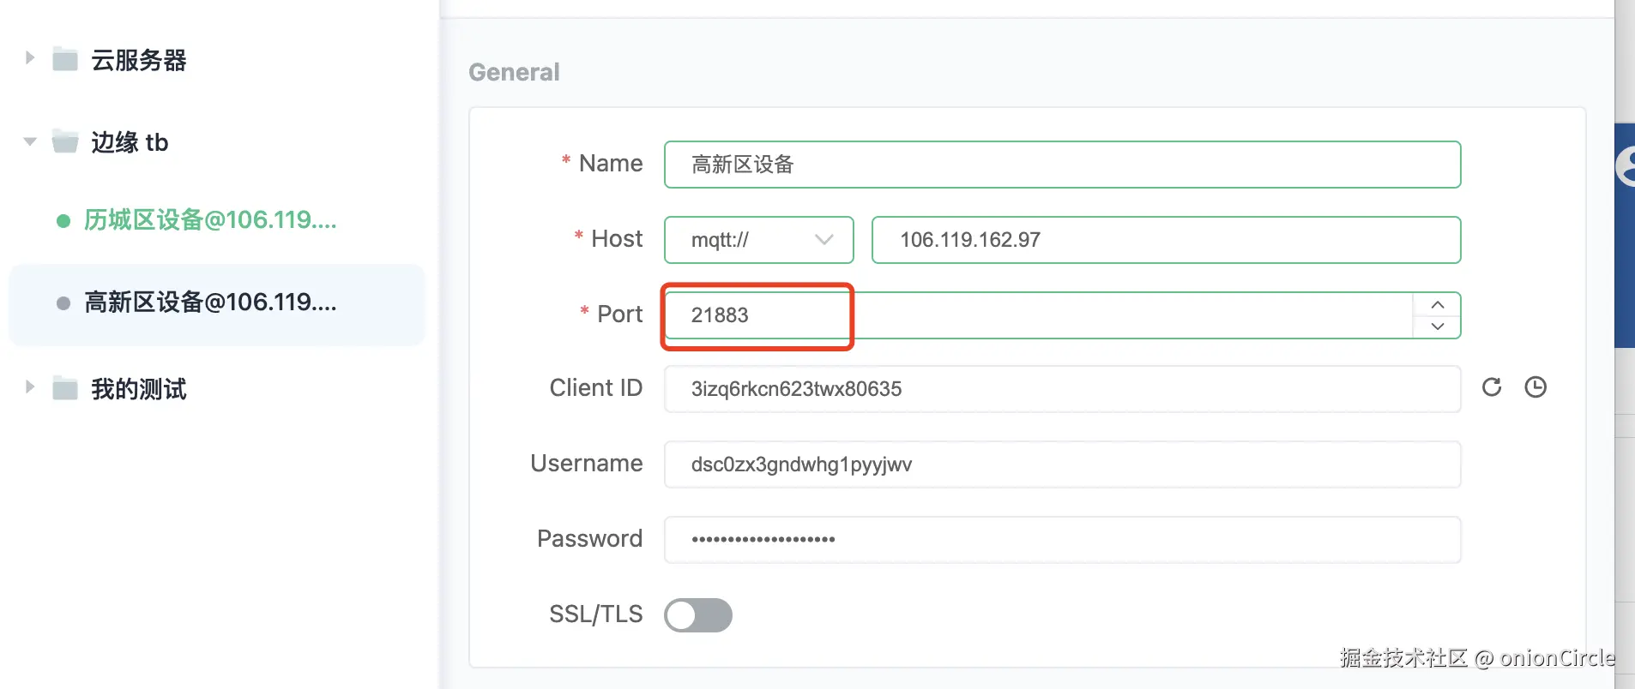Click the green status dot for 历城区设备
This screenshot has height=689, width=1635.
[x=63, y=221]
